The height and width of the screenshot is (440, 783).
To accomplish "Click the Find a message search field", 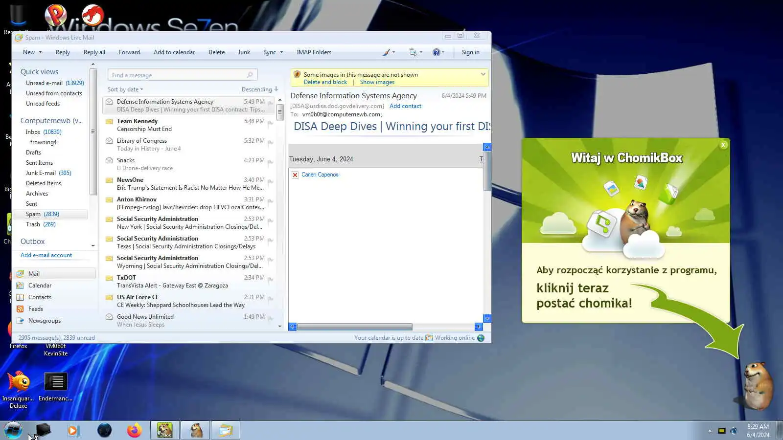I will (x=183, y=75).
